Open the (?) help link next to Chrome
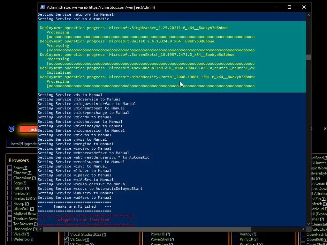 click(29, 173)
